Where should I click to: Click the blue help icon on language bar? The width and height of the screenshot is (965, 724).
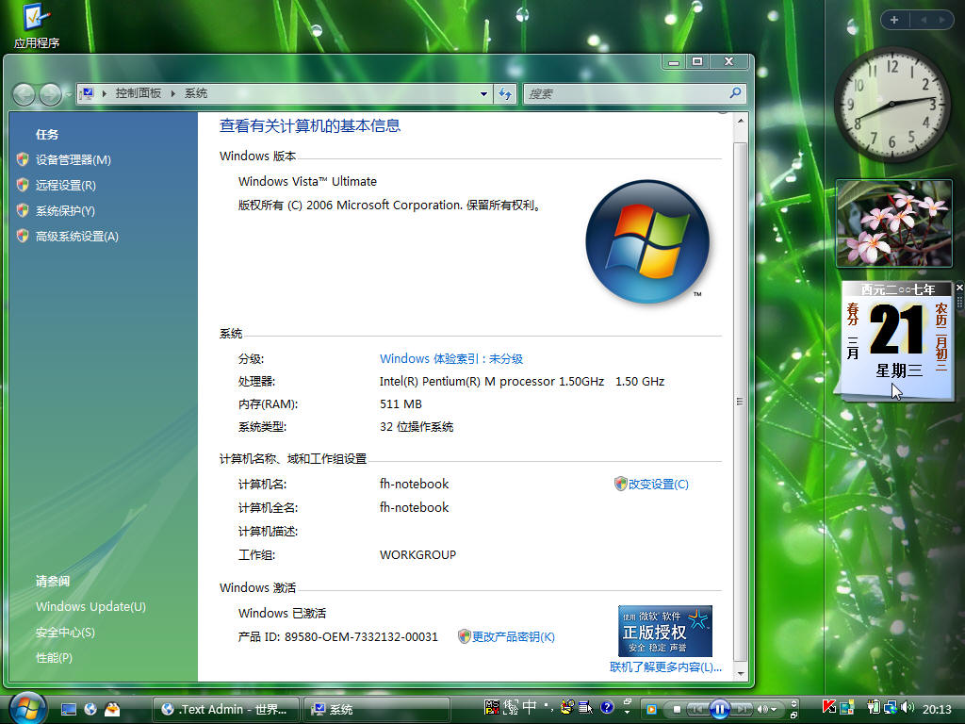tap(607, 708)
